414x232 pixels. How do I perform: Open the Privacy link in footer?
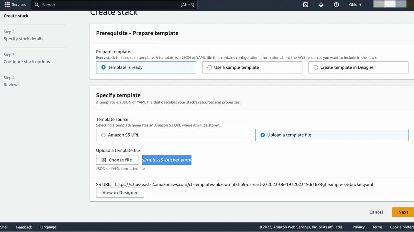coord(358,227)
